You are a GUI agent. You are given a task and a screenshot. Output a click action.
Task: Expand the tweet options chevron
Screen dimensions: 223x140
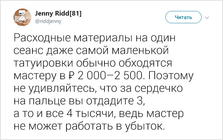pyautogui.click(x=207, y=17)
